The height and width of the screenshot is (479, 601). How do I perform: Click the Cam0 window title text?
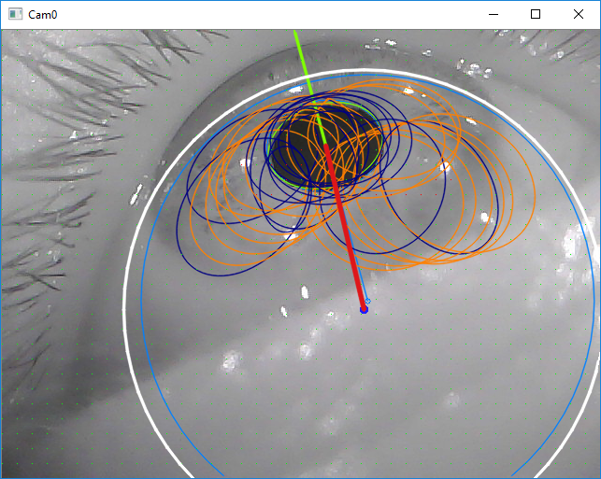pos(44,15)
